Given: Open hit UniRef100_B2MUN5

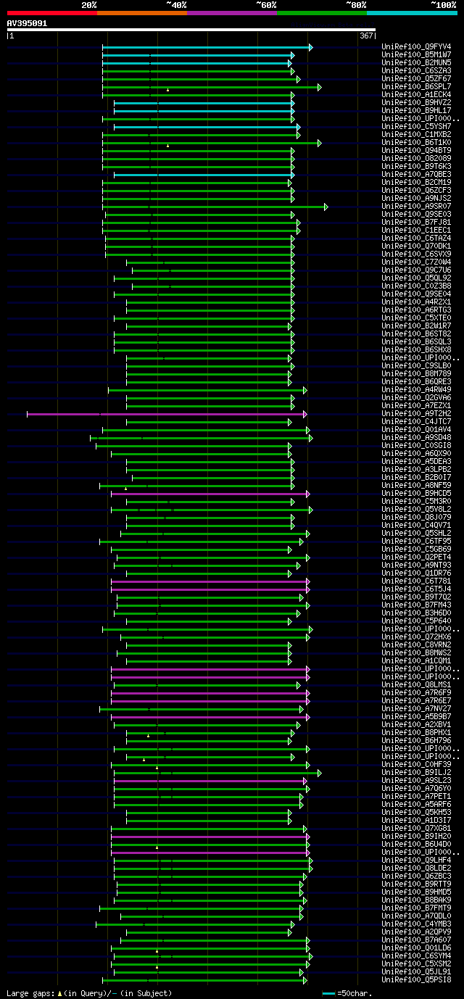Looking at the screenshot, I should pyautogui.click(x=416, y=63).
